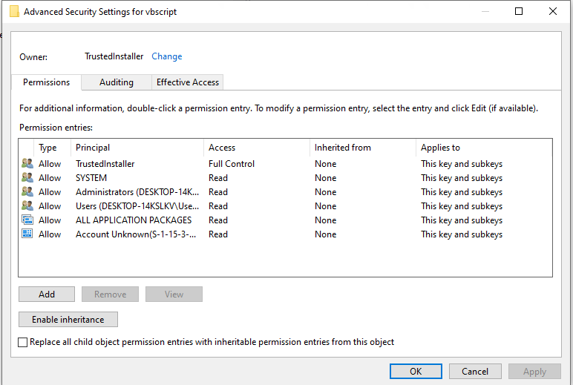Click the Change owner link
The image size is (573, 385).
tap(167, 56)
